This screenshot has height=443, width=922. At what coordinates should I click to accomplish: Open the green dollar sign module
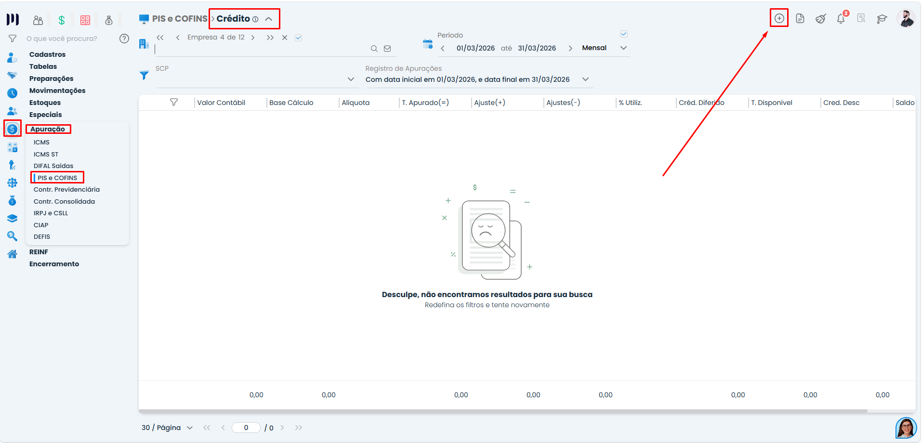click(x=62, y=20)
